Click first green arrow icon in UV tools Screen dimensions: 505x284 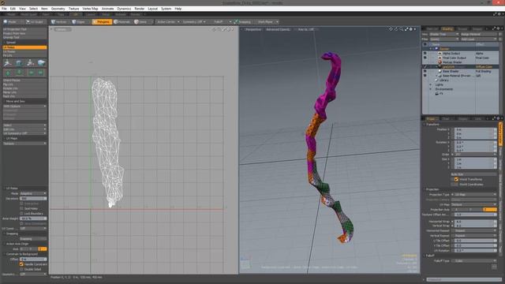[x=8, y=73]
